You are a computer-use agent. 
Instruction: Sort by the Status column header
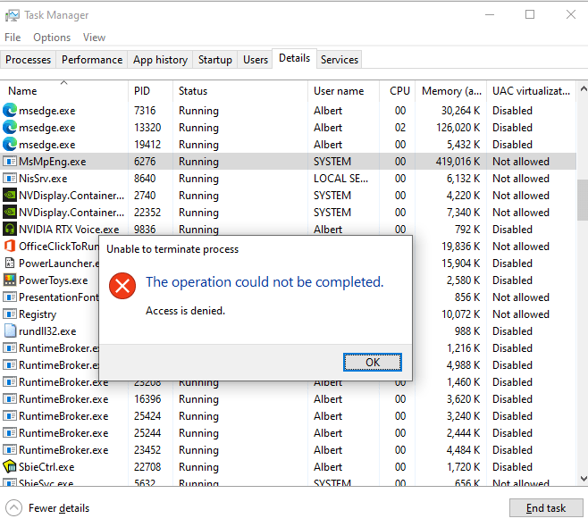[x=240, y=91]
